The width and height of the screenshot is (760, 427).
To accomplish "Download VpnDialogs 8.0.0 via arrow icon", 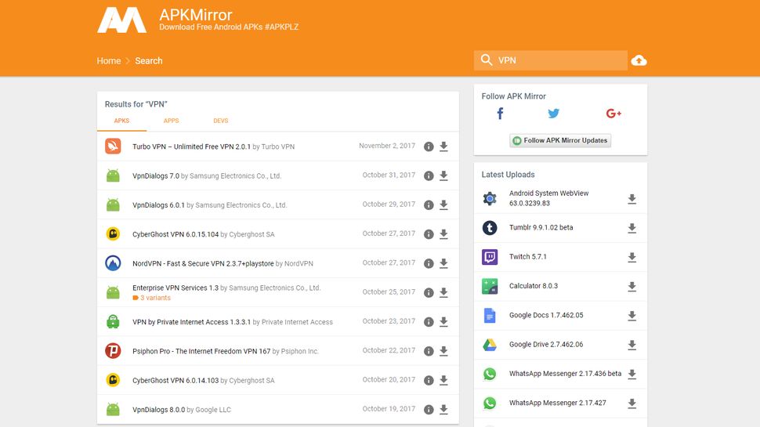I will [443, 410].
